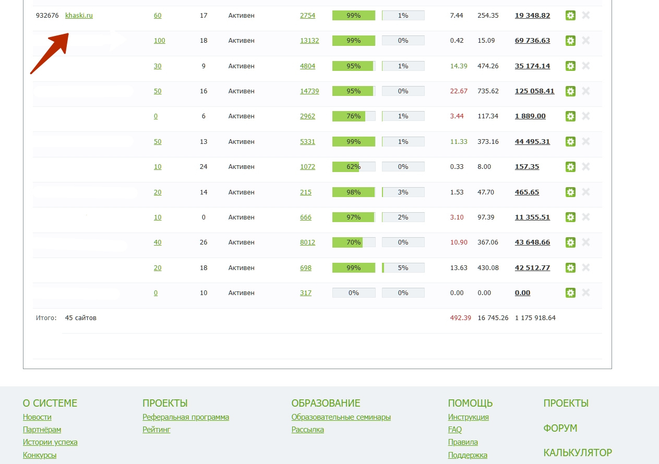Click the 5% indicator bar
The image size is (659, 464).
[403, 268]
